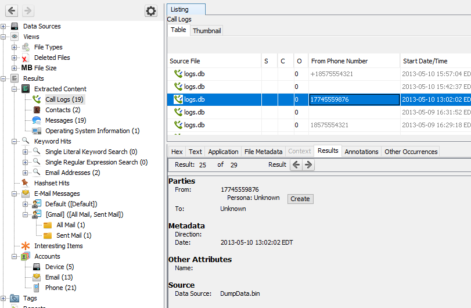The image size is (471, 308).
Task: Expand the Data Sources node
Action: [x=3, y=26]
